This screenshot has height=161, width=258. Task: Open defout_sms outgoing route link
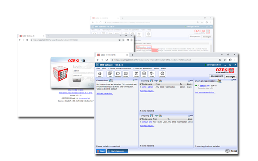click(x=147, y=122)
